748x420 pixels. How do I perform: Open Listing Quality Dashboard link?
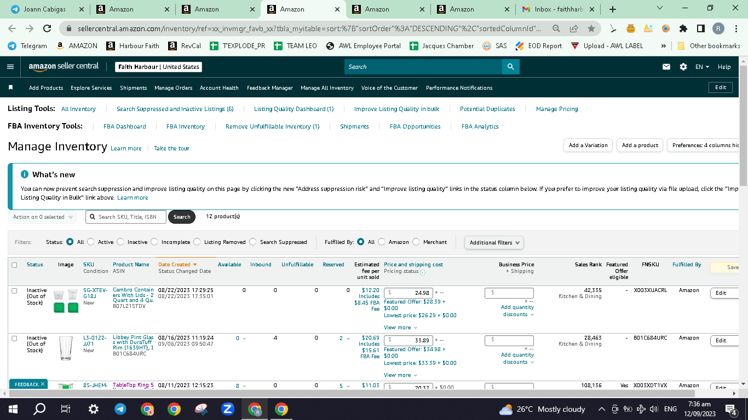(x=294, y=109)
